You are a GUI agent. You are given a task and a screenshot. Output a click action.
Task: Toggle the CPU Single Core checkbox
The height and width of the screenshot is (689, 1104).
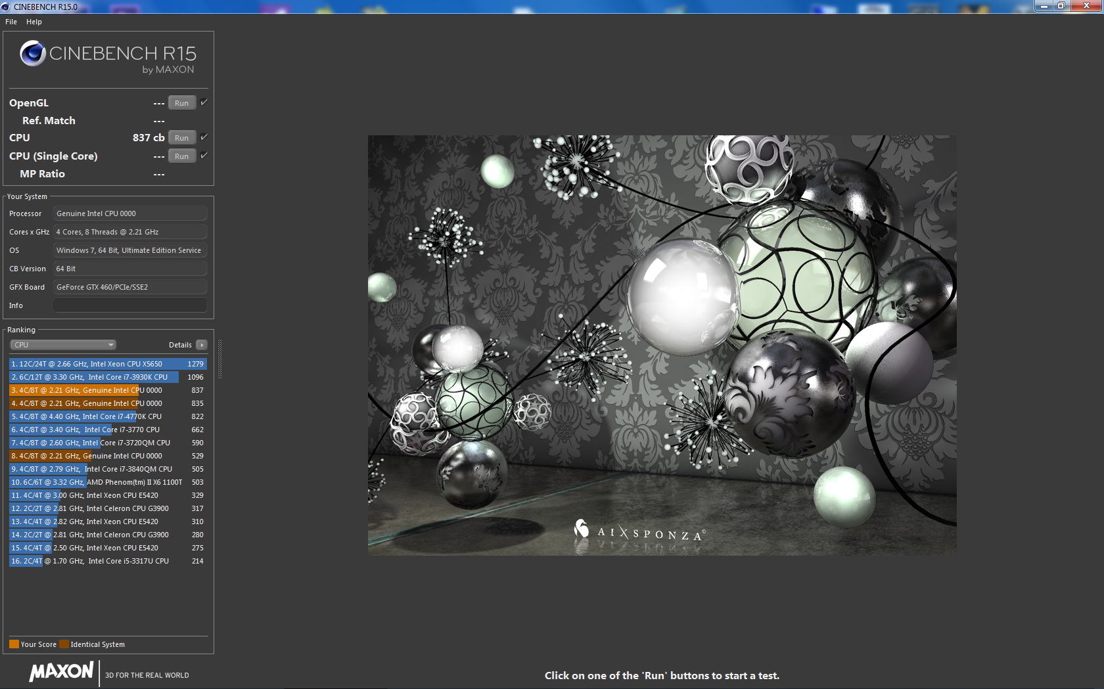click(204, 156)
